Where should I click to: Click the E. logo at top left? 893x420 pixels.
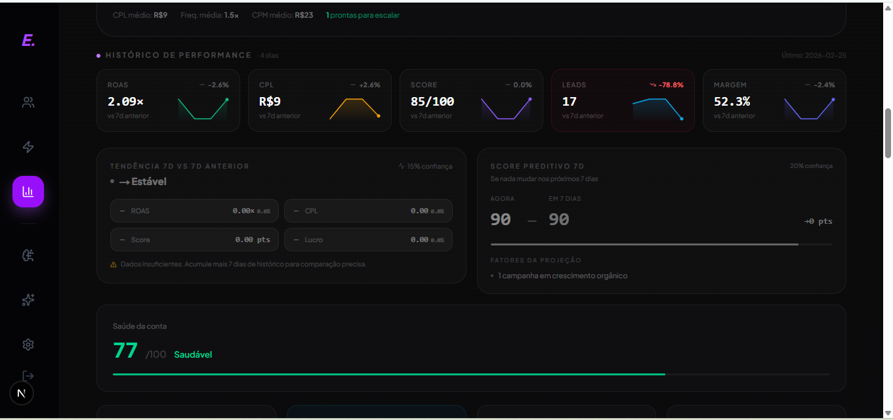(x=26, y=41)
